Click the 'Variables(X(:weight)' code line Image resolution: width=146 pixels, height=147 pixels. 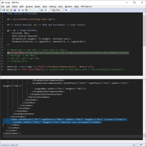pyautogui.click(x=42, y=39)
